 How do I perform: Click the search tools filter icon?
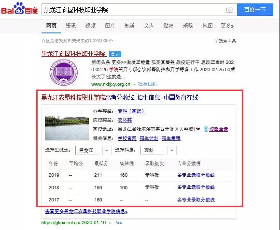point(216,41)
